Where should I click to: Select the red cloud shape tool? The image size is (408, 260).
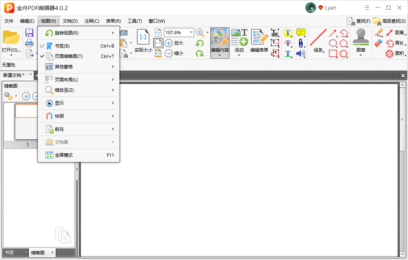coord(344,53)
